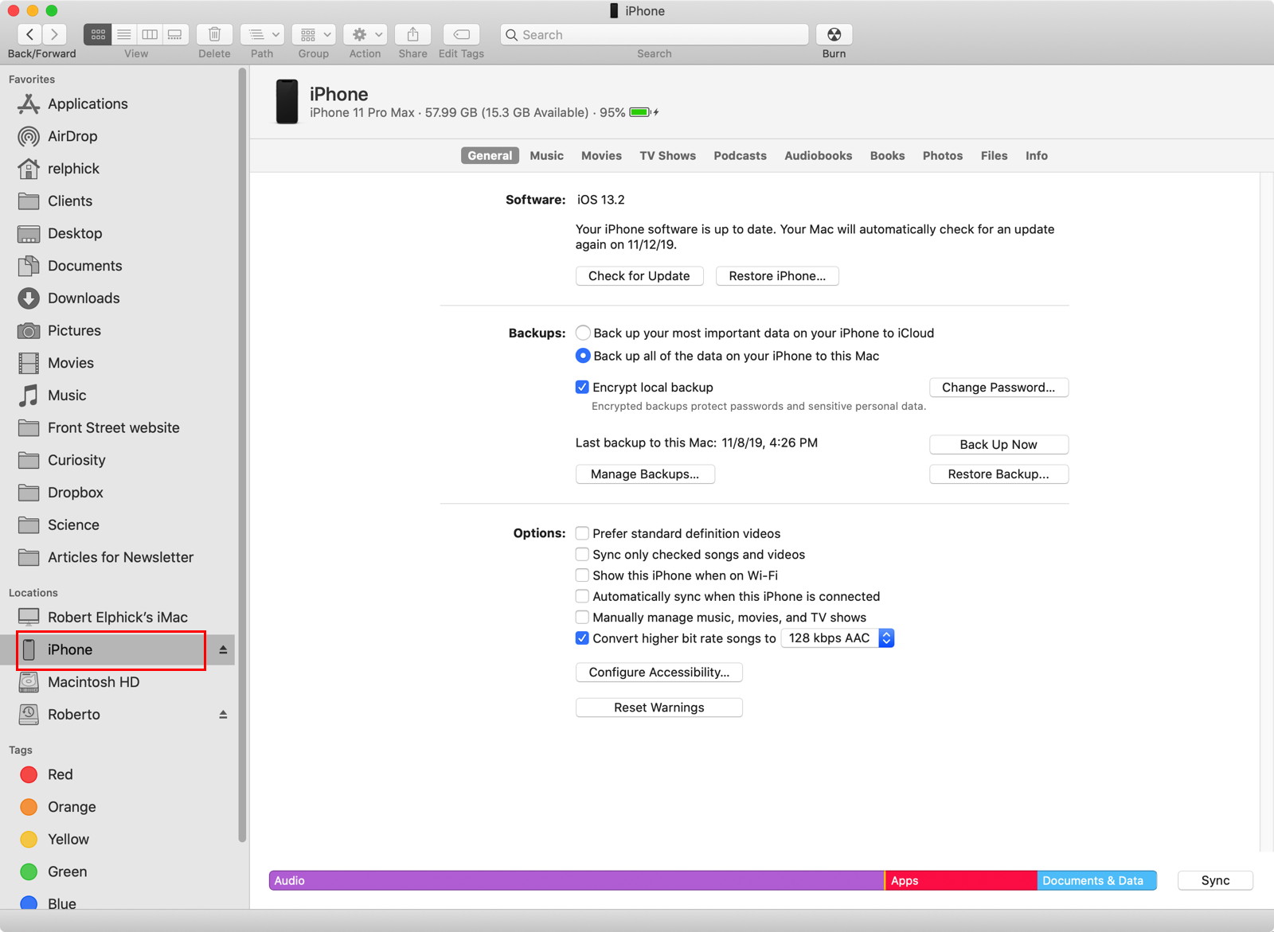Toggle Encrypt local backup checkbox
This screenshot has width=1274, height=932.
point(582,387)
